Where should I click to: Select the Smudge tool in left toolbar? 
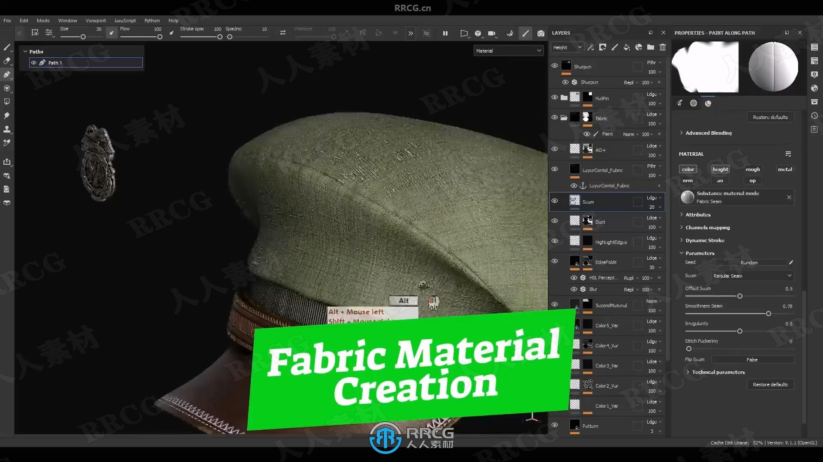(7, 115)
